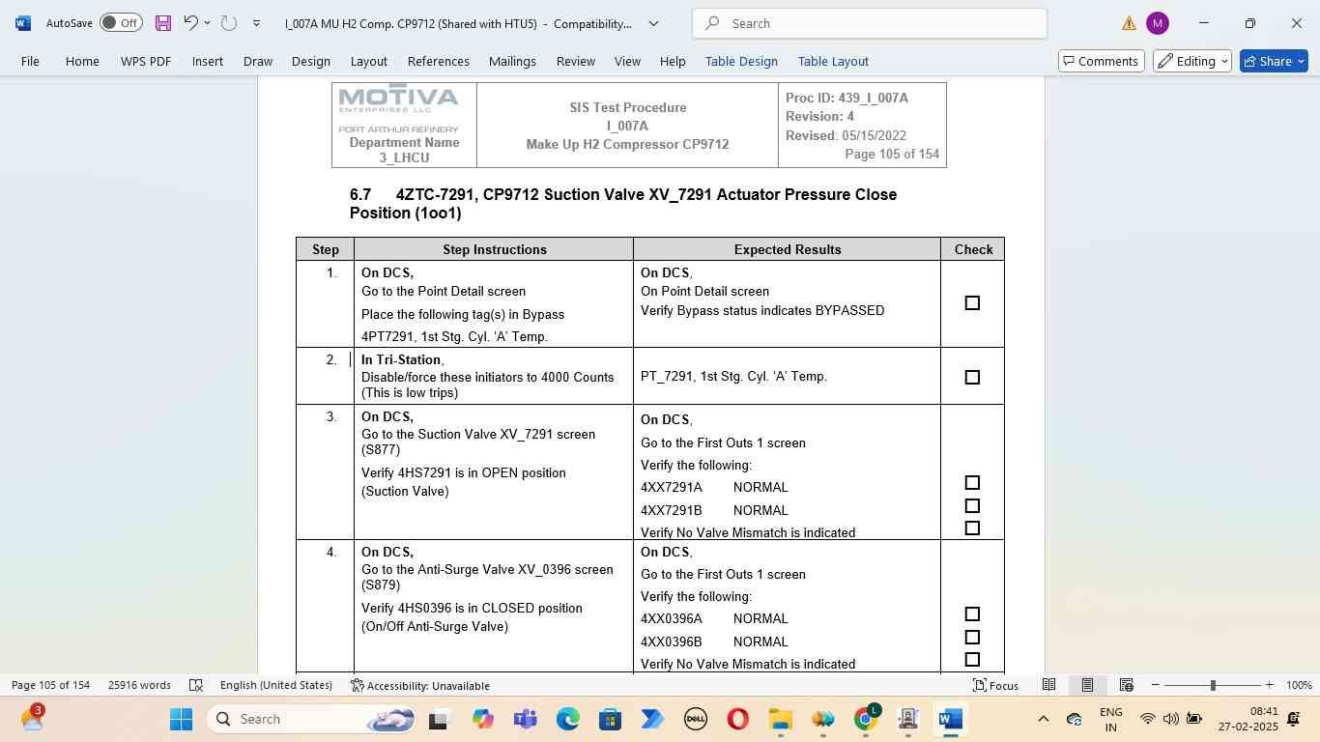Switch to the Table Design tab
The width and height of the screenshot is (1320, 742).
tap(741, 61)
